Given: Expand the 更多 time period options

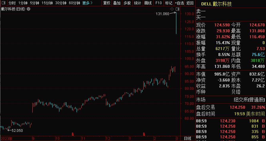Looking at the screenshot, I should pyautogui.click(x=87, y=3).
